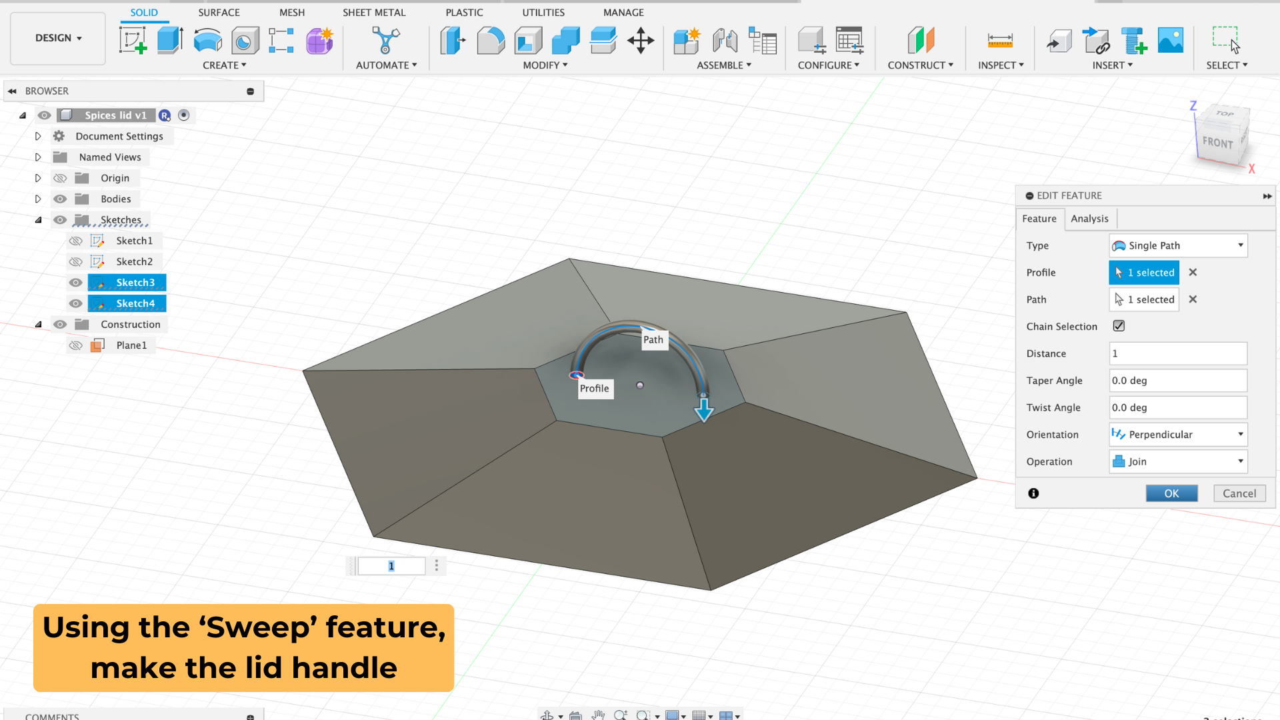Select the Configure model icon
Image resolution: width=1280 pixels, height=720 pixels.
point(812,41)
